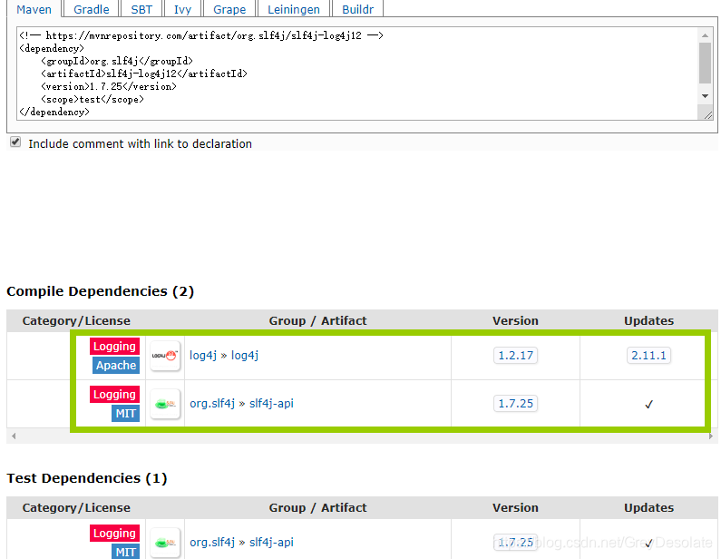Click MIT license tag in compile slf4j-api row
Screen dimensions: 721x559
[x=125, y=414]
